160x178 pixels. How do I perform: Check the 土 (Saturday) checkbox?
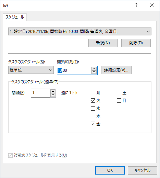click(x=119, y=93)
